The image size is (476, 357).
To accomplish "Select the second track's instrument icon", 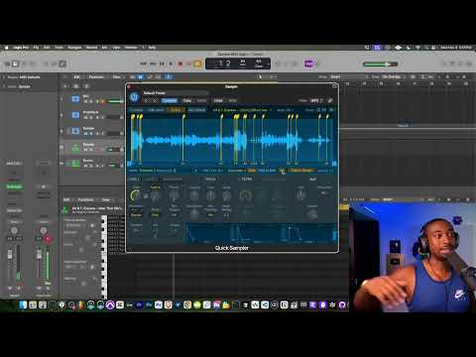I will click(x=75, y=115).
